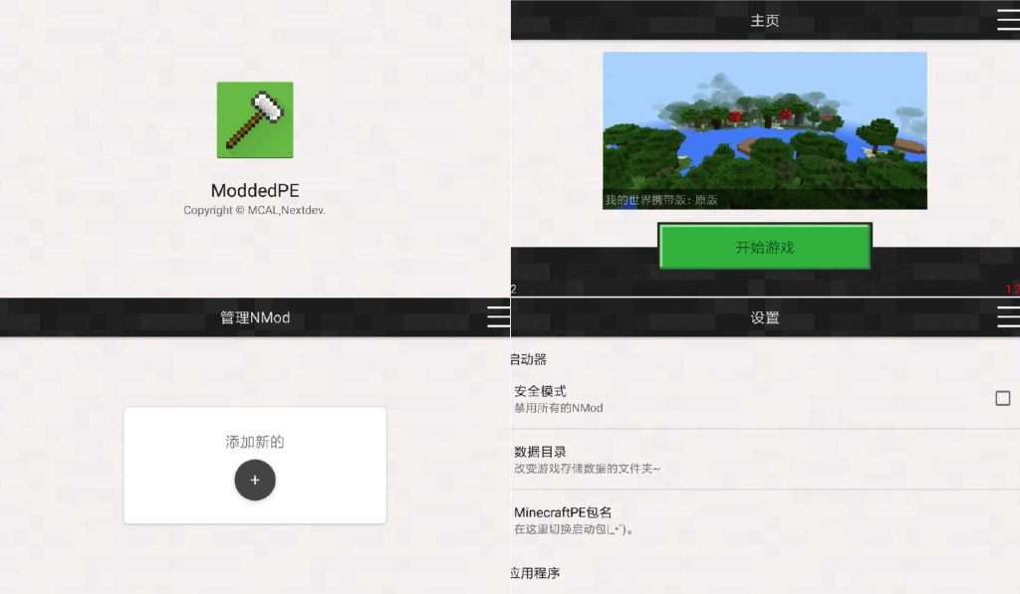
Task: Click the 主页 header title
Action: point(764,21)
